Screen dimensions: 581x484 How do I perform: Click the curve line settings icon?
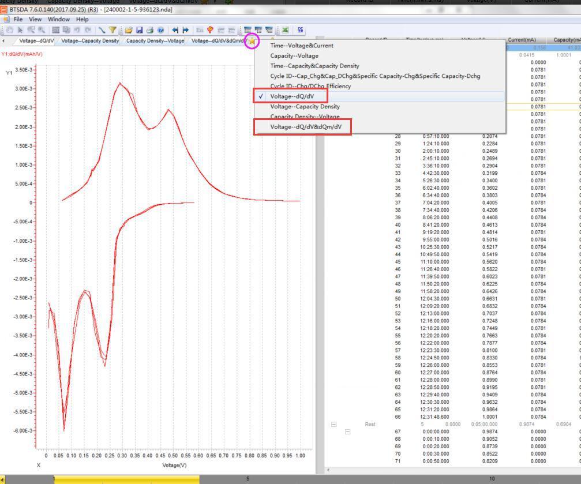click(102, 30)
